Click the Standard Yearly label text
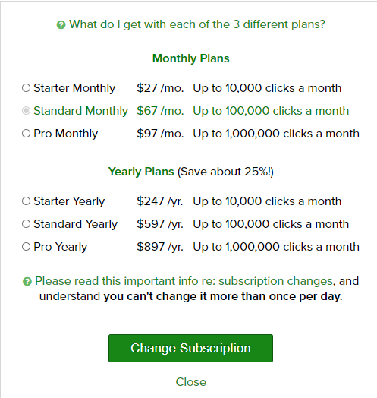This screenshot has height=398, width=377. tap(76, 224)
